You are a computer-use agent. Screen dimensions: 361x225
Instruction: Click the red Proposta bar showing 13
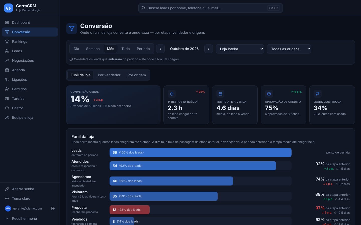pyautogui.click(x=130, y=210)
